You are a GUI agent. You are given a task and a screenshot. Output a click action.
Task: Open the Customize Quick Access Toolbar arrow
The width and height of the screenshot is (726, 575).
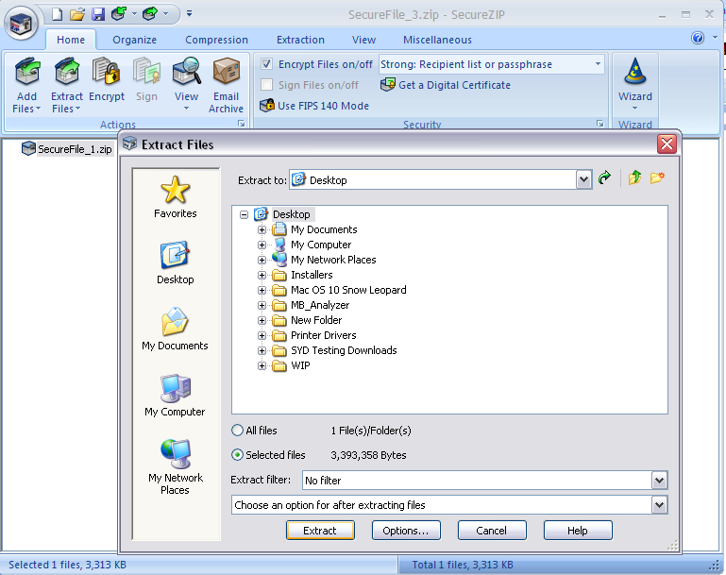coord(189,14)
